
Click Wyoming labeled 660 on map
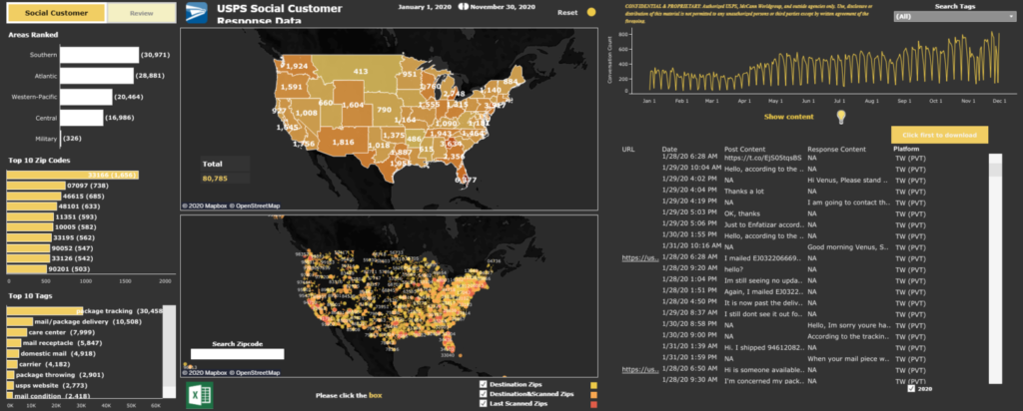[326, 103]
